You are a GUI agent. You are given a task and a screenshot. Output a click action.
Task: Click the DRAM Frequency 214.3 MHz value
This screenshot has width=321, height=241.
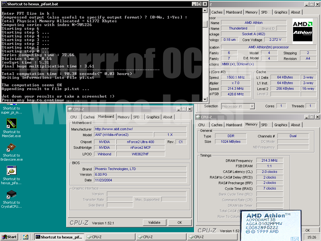click(x=270, y=160)
